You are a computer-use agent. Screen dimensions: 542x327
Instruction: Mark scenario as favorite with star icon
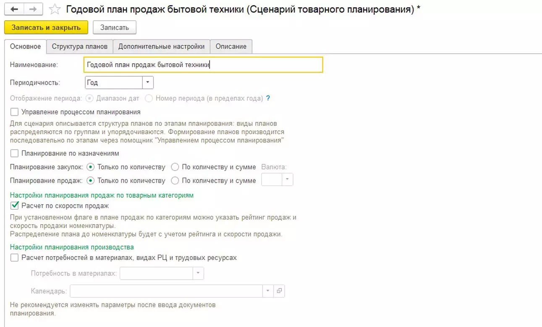pos(55,9)
